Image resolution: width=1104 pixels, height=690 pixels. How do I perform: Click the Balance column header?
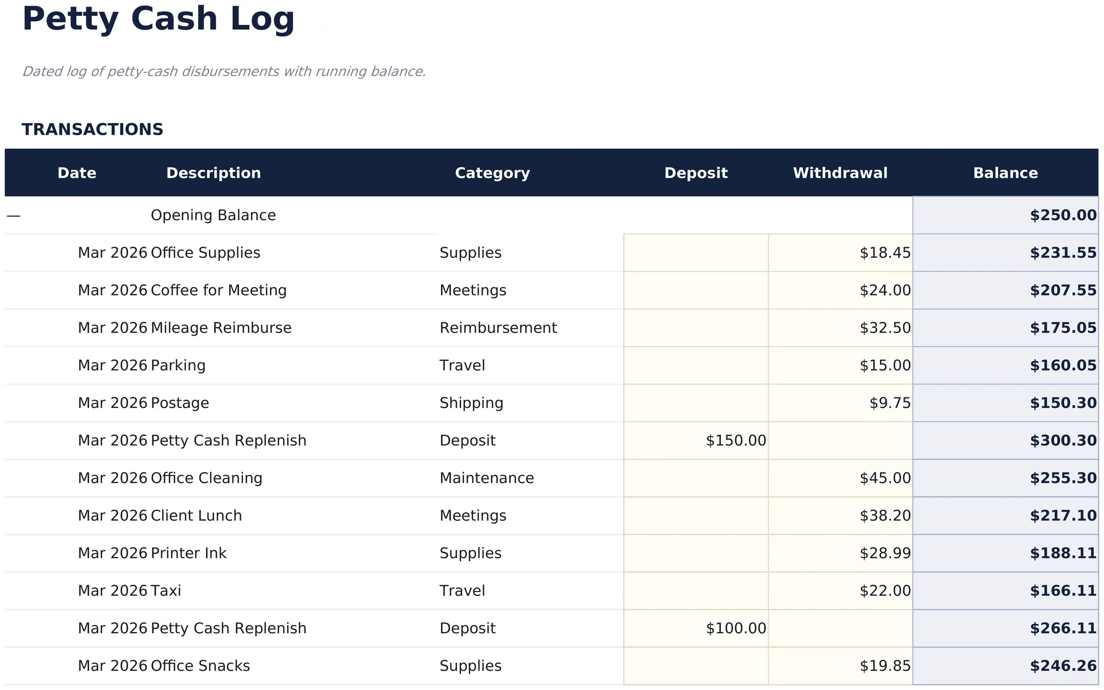click(1006, 173)
